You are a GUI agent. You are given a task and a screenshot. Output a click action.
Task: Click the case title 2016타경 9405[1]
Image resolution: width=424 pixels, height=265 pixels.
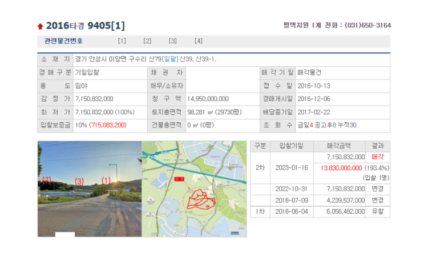point(86,26)
